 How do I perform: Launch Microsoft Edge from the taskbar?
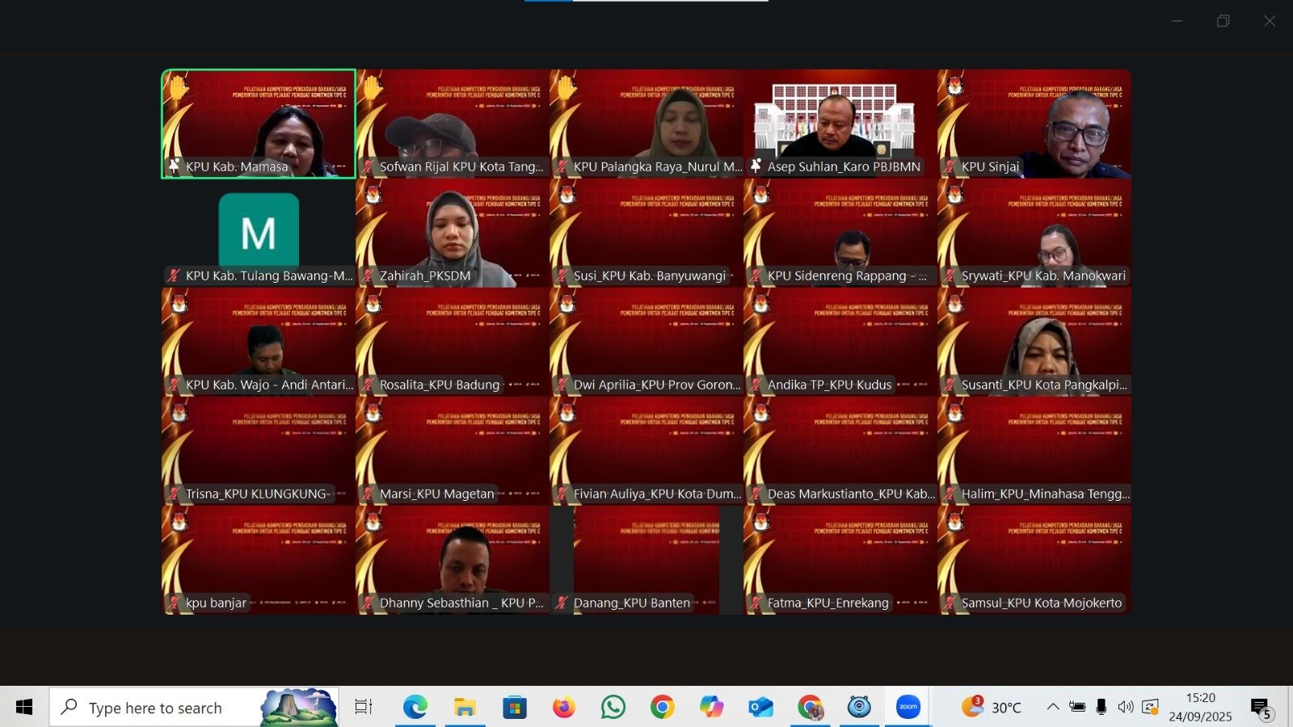(415, 708)
